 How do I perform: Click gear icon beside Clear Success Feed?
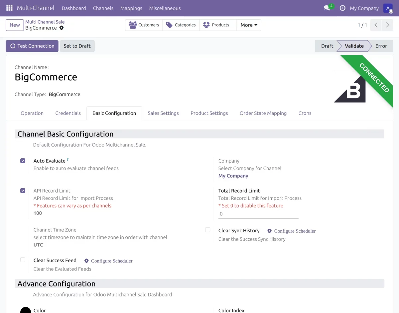[x=86, y=261]
